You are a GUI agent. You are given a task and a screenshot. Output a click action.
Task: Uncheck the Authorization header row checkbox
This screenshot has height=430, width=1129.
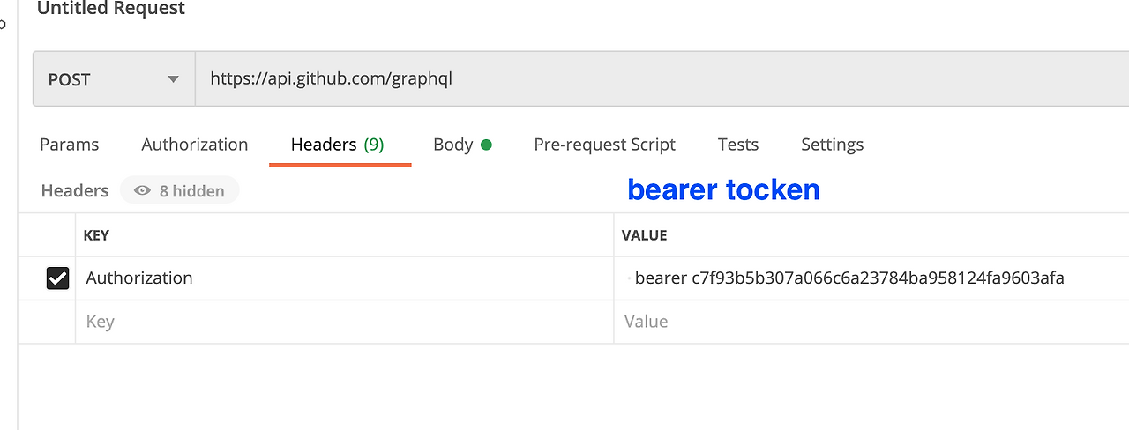coord(57,278)
